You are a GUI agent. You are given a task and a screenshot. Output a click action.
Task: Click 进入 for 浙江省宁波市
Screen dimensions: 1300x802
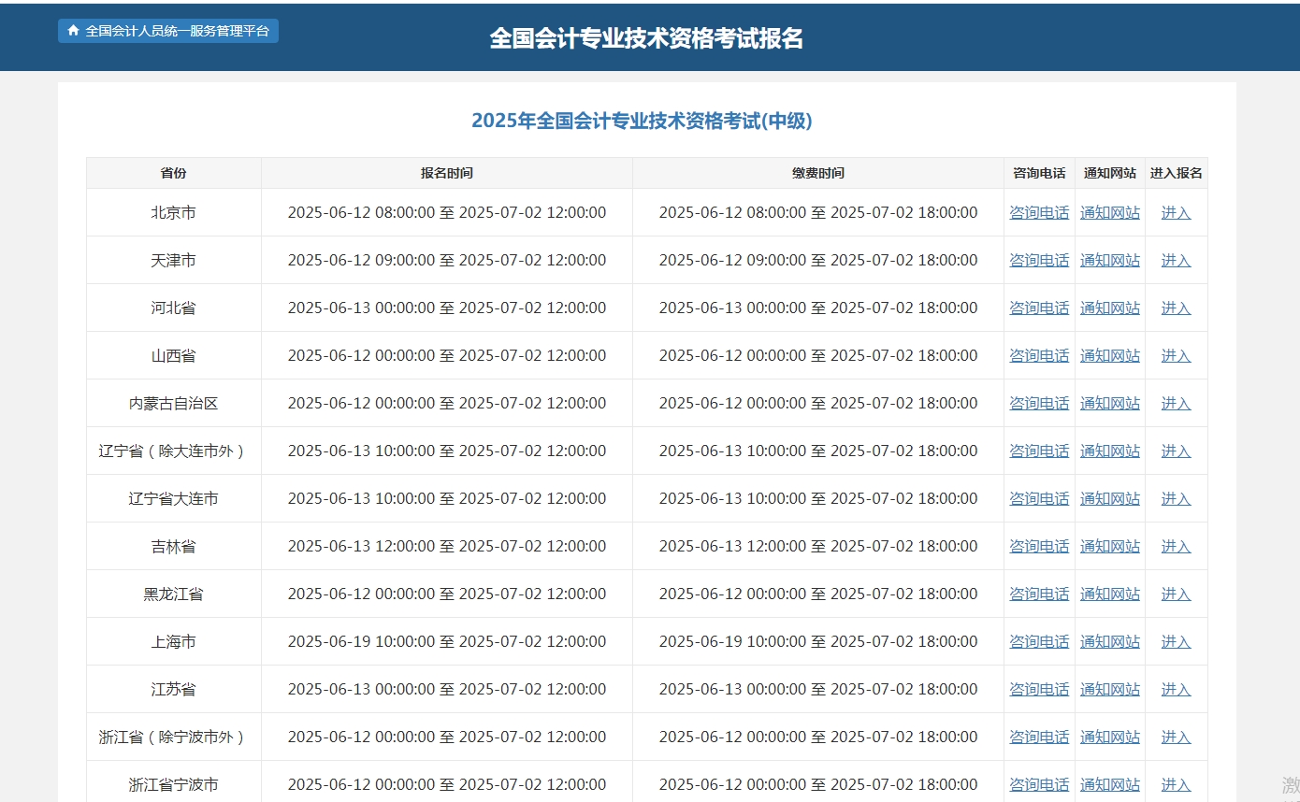[x=1176, y=784]
